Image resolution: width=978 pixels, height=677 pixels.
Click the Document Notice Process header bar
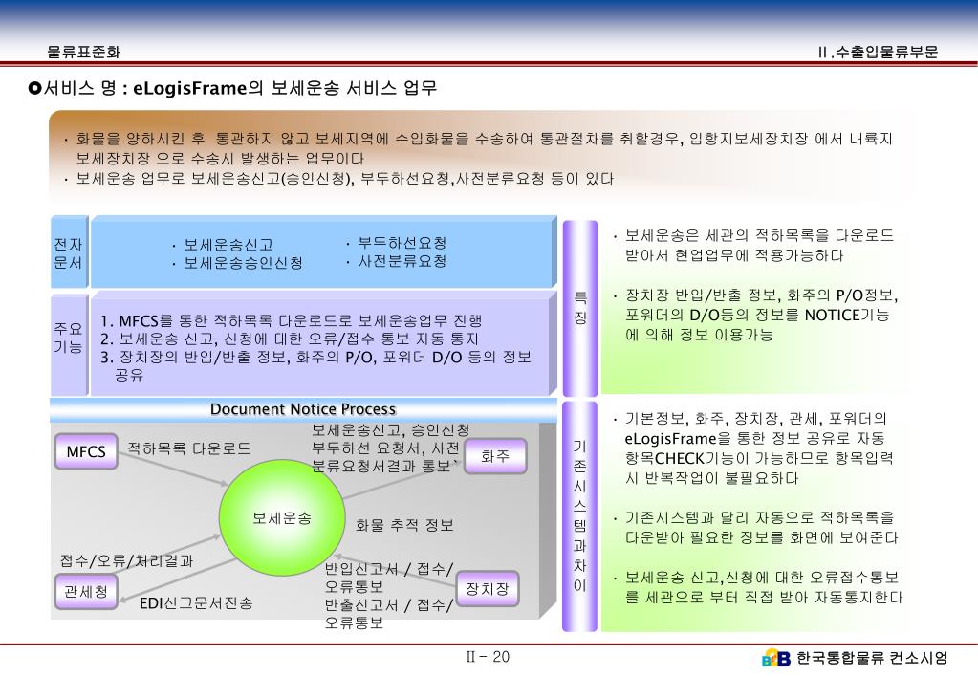(303, 409)
